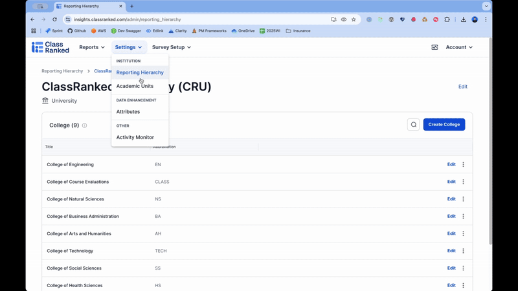Edit the College of Business Administration row

tap(451, 216)
